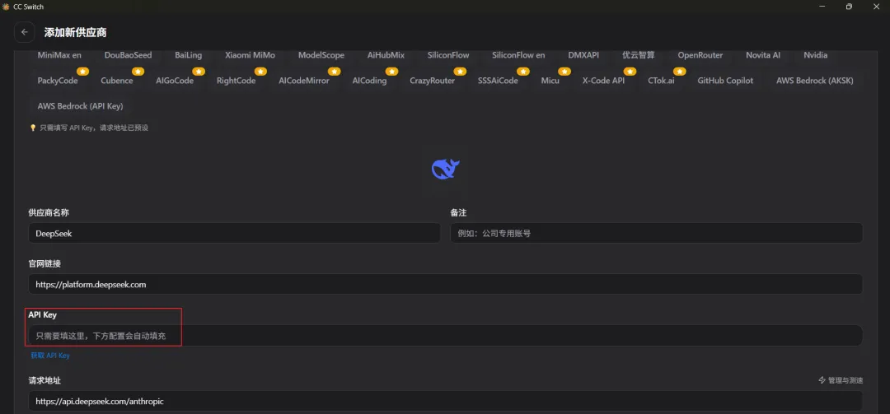This screenshot has width=890, height=414.
Task: Choose the DMXAPI provider preset
Action: (x=583, y=55)
